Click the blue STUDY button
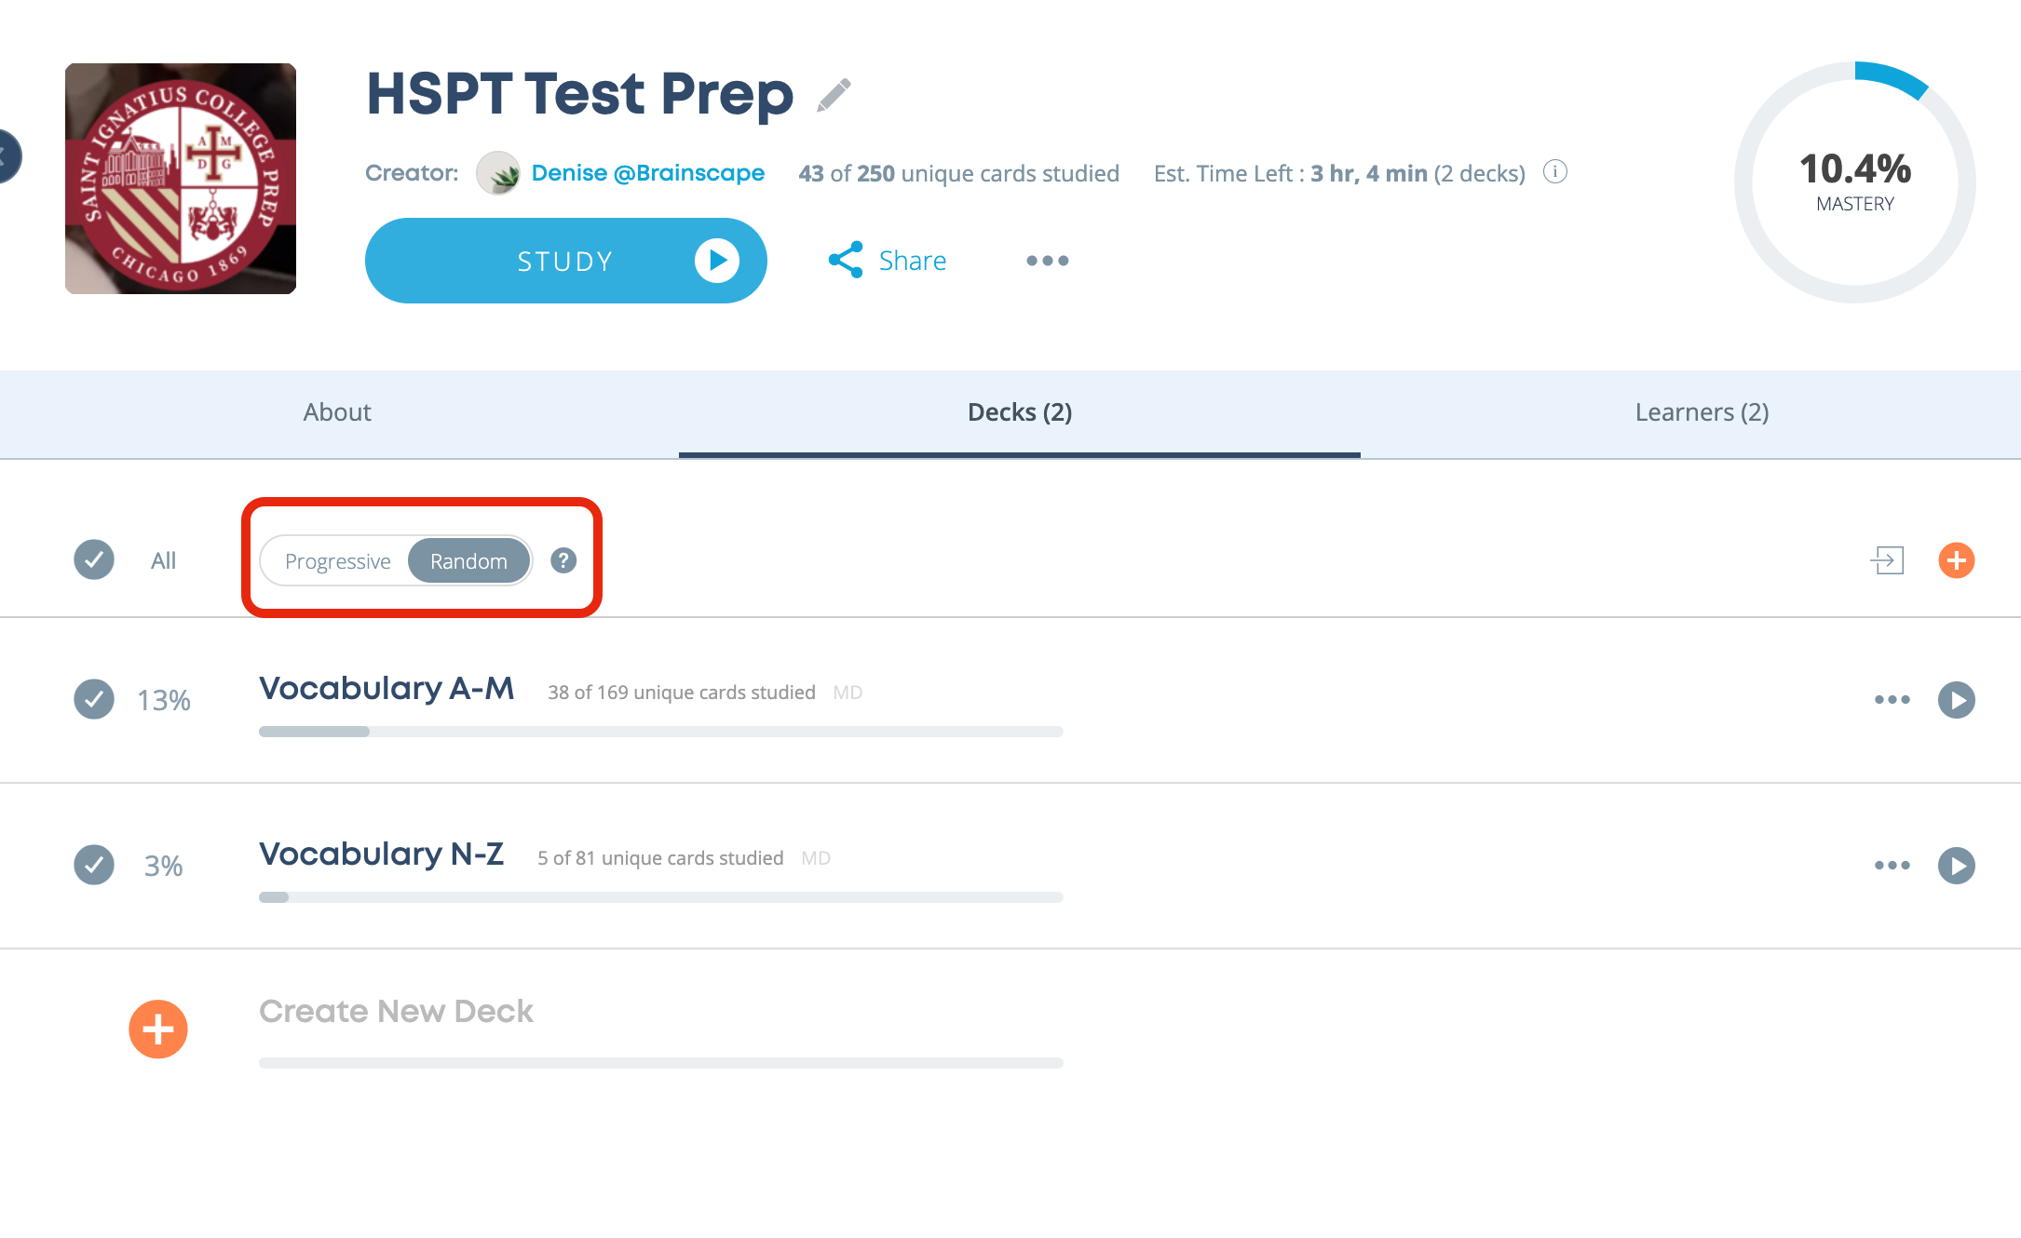The width and height of the screenshot is (2021, 1238). (566, 261)
